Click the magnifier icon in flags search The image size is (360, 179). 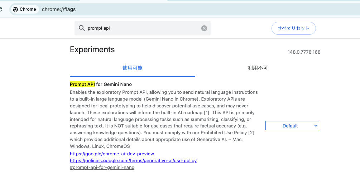click(82, 28)
